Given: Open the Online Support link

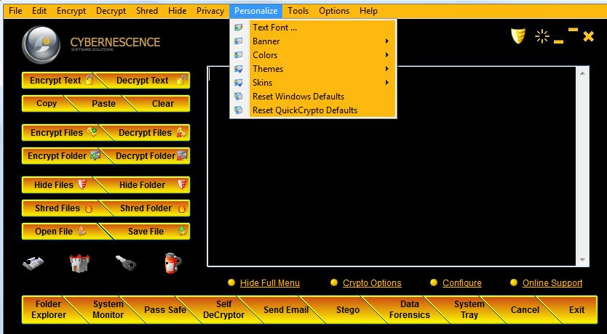Looking at the screenshot, I should [552, 283].
